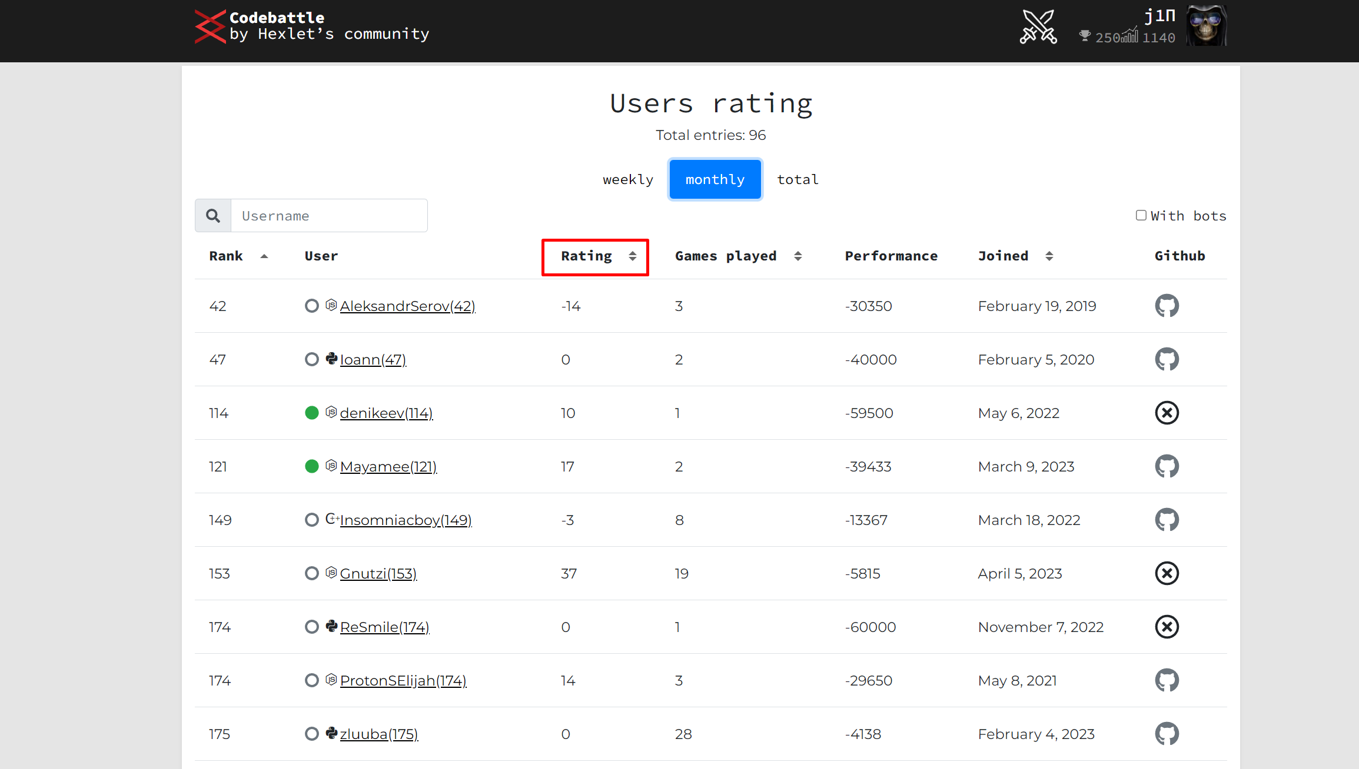Focus the Username search field
The width and height of the screenshot is (1359, 769).
329,216
